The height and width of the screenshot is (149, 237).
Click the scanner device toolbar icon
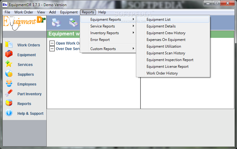[74, 23]
